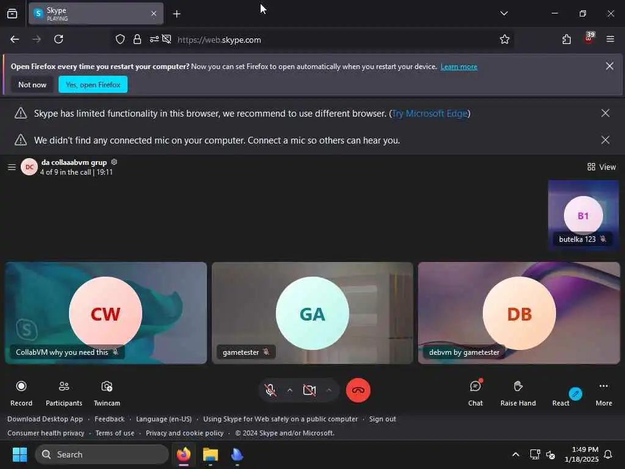
Task: Turn on the camera in call controls
Action: coord(309,390)
